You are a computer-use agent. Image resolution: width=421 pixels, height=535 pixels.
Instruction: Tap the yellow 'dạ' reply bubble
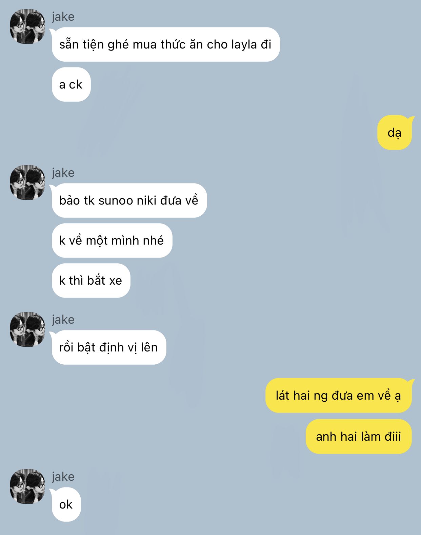click(395, 133)
